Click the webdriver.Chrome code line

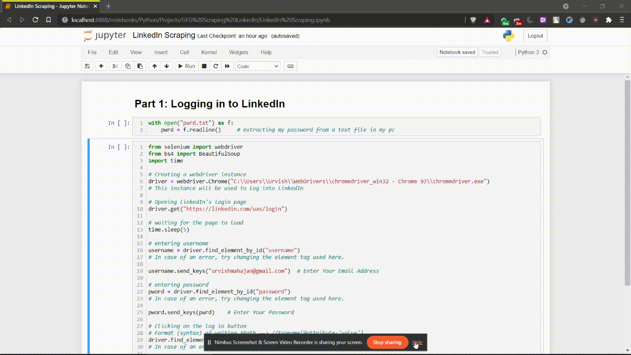[x=319, y=182]
